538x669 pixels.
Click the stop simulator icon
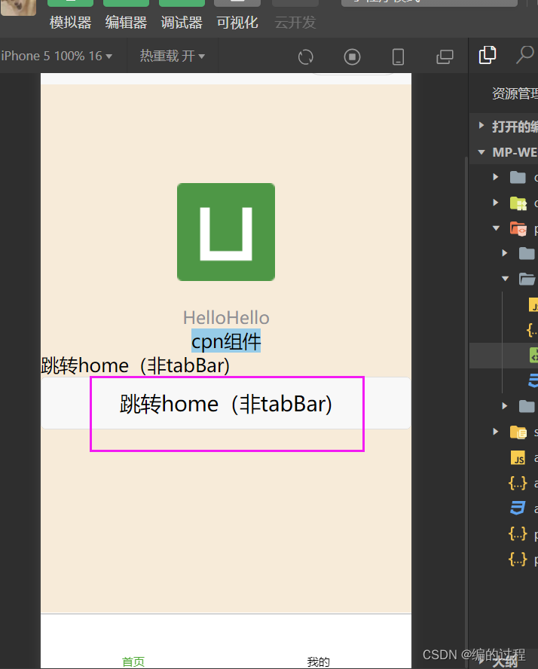click(352, 57)
